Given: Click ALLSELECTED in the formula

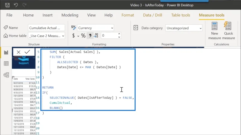Looking at the screenshot, I should point(67,62).
